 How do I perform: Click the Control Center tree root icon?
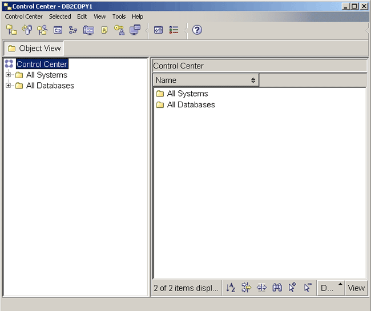tap(9, 64)
